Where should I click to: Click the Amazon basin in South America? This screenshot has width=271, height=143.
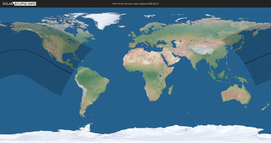pos(88,78)
